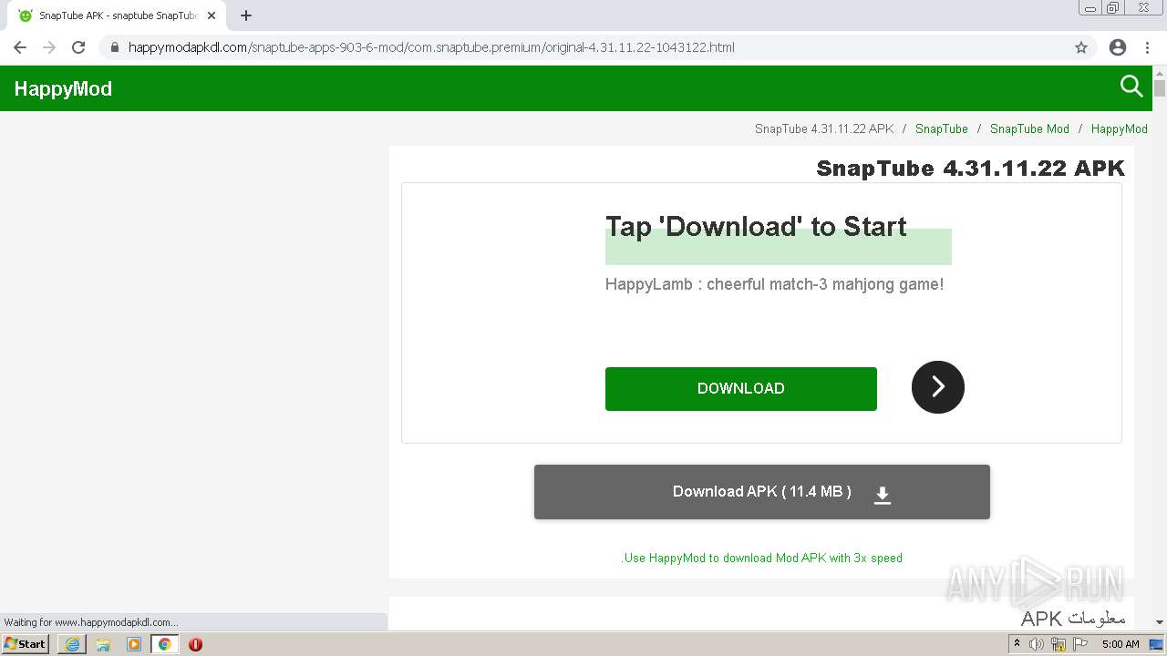Click "Tap 'Download' to Start" ad headline
Viewport: 1167px width, 656px height.
pyautogui.click(x=756, y=226)
